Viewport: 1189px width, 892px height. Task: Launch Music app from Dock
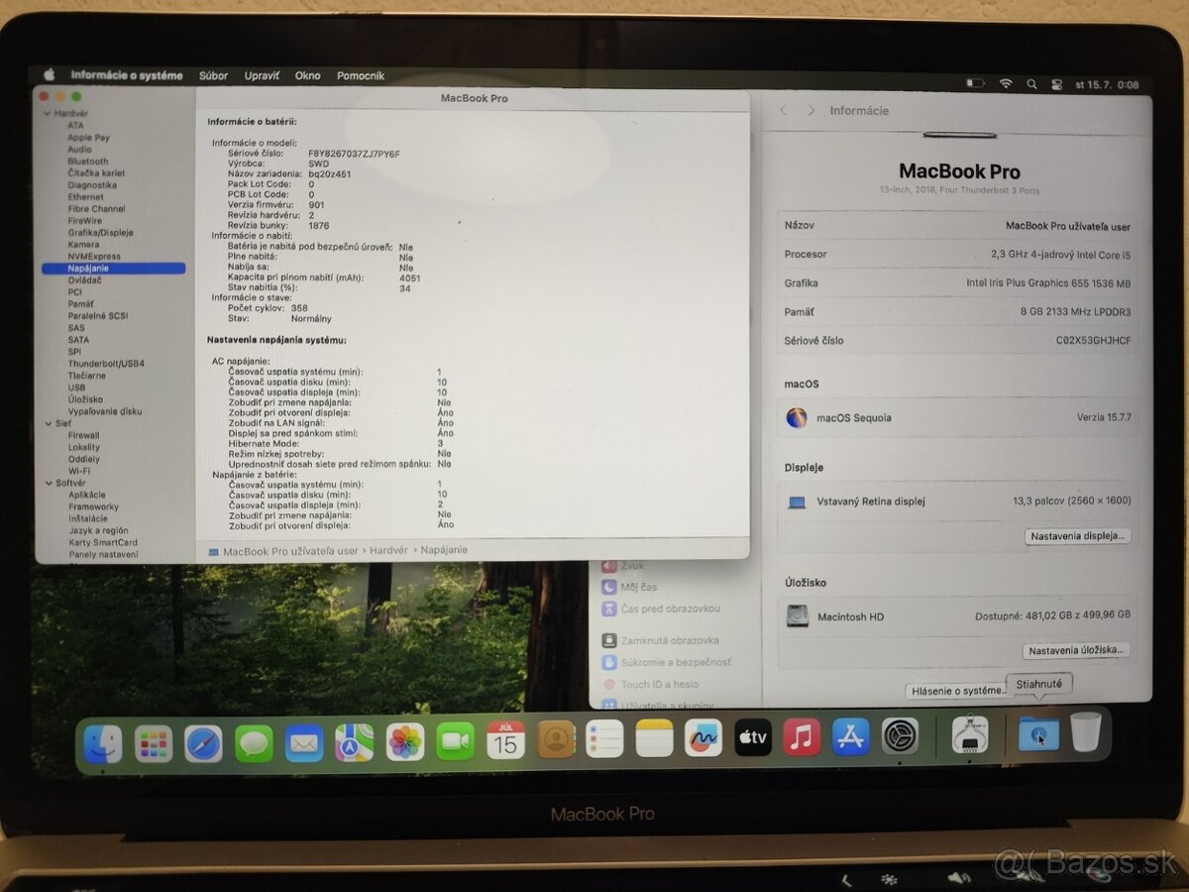pos(802,736)
